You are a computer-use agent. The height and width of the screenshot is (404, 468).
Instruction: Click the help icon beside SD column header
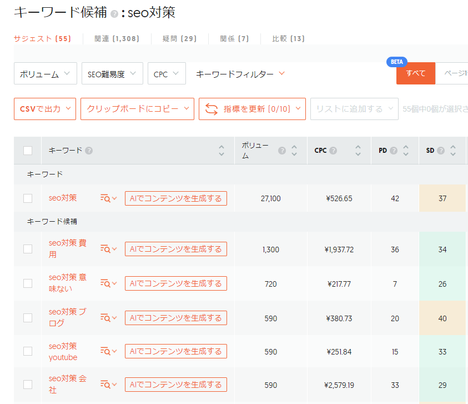coord(441,151)
